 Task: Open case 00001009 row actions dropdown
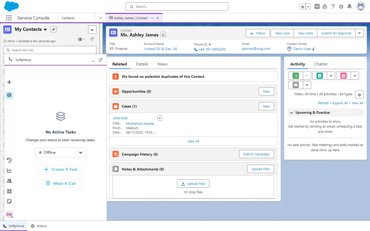[160, 118]
